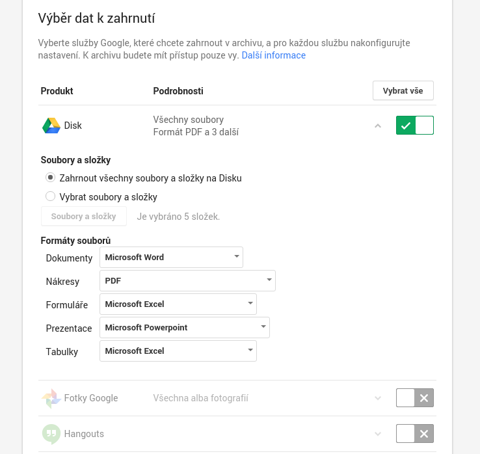Screen dimensions: 480x454
Task: Open the Prezentace Powerpoint dropdown
Action: 185,328
